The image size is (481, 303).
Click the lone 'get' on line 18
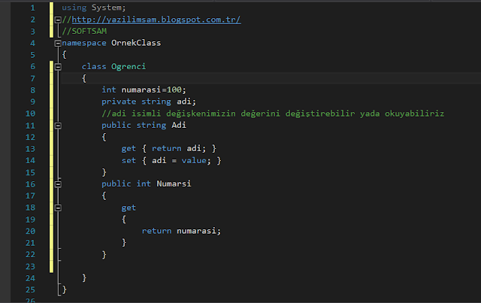(x=129, y=208)
